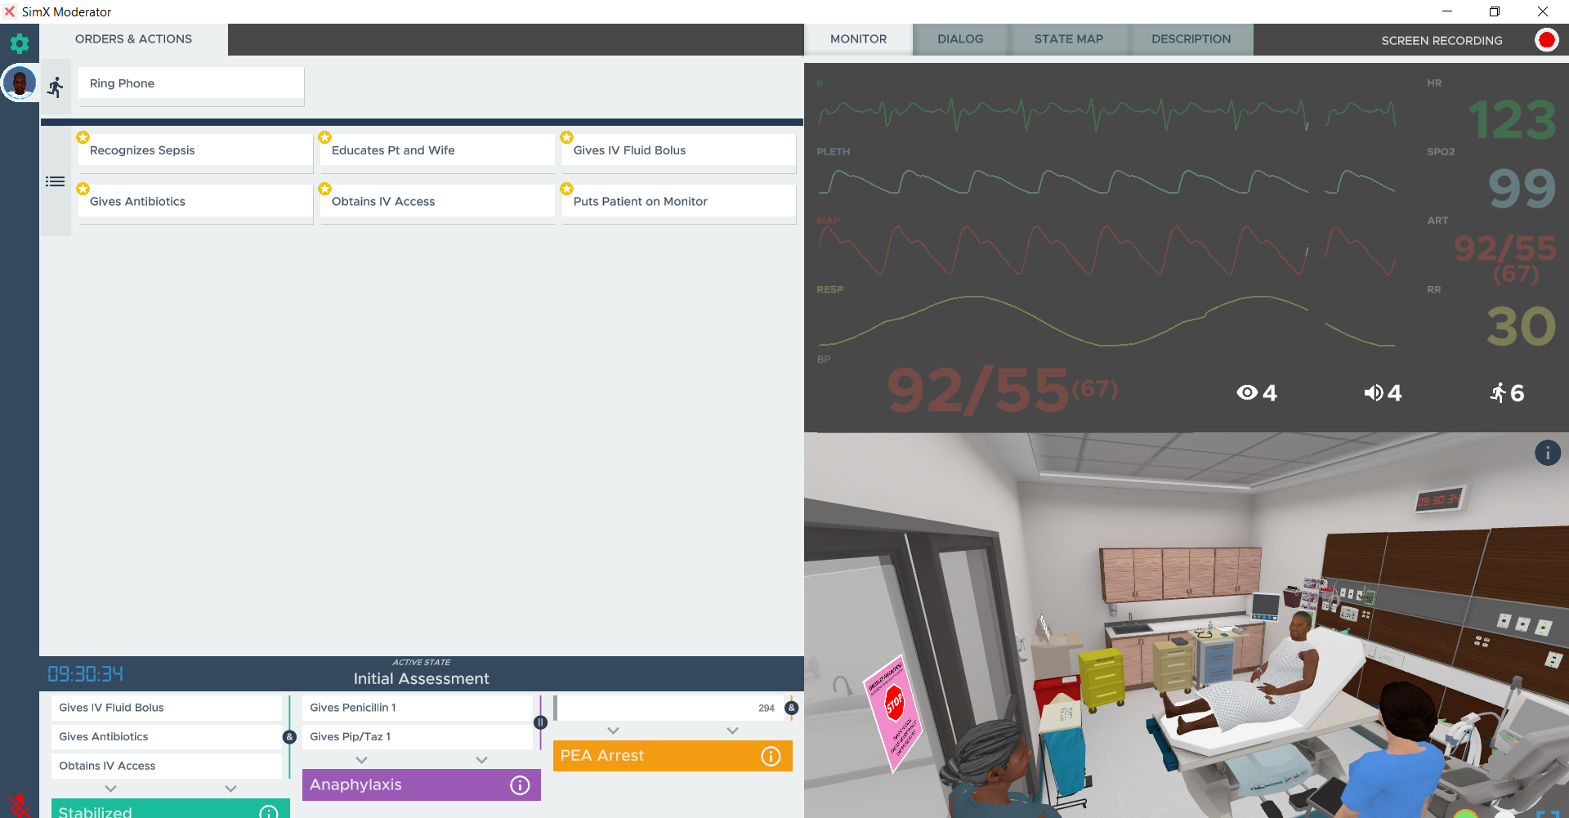
Task: Expand chevron below Obtains IV Access
Action: tap(111, 789)
